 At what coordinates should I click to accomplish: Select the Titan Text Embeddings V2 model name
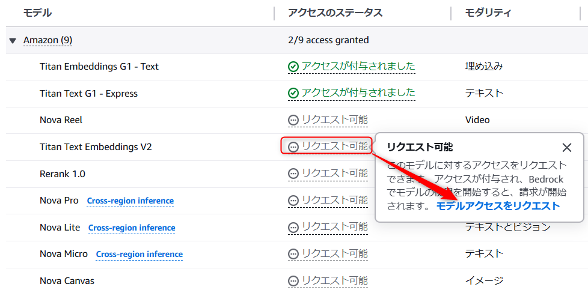96,147
